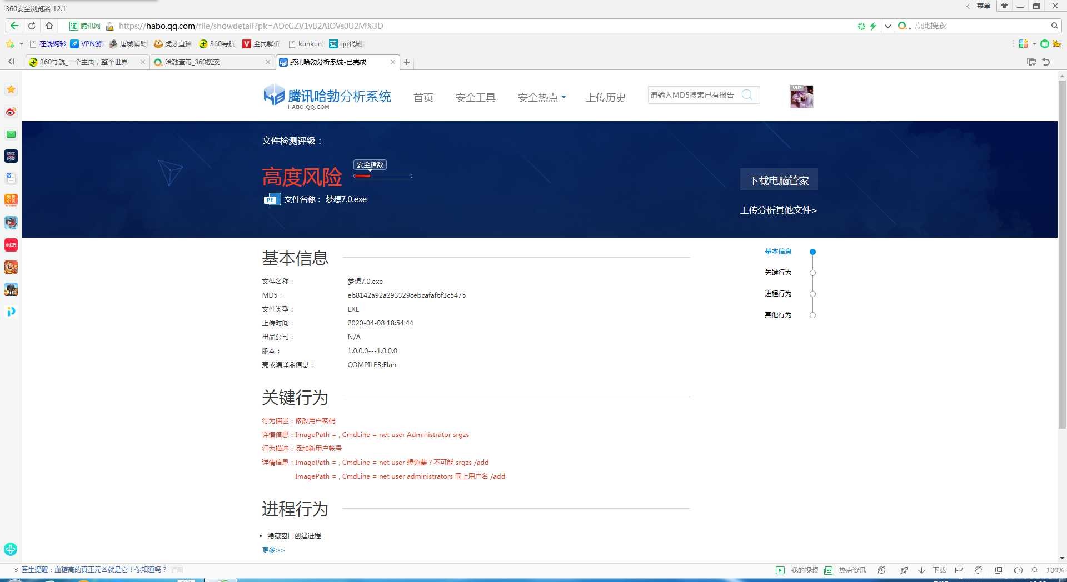The image size is (1067, 582).
Task: Open 安全工具 in the site navigation
Action: 475,97
